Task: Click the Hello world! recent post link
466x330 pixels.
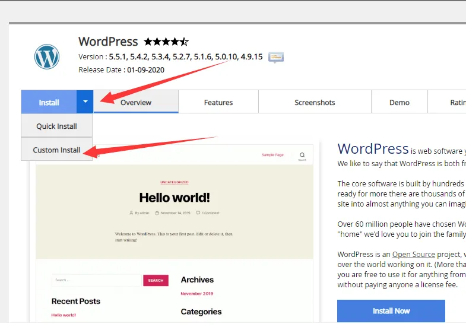Action: pyautogui.click(x=64, y=315)
